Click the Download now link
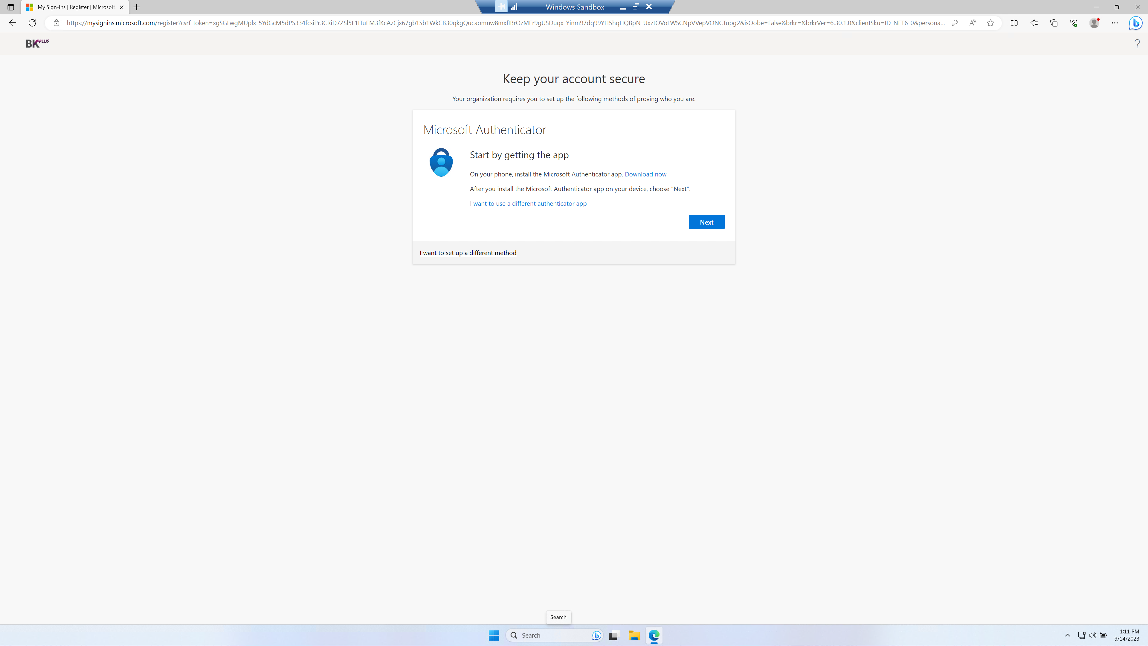This screenshot has width=1148, height=646. click(x=645, y=174)
